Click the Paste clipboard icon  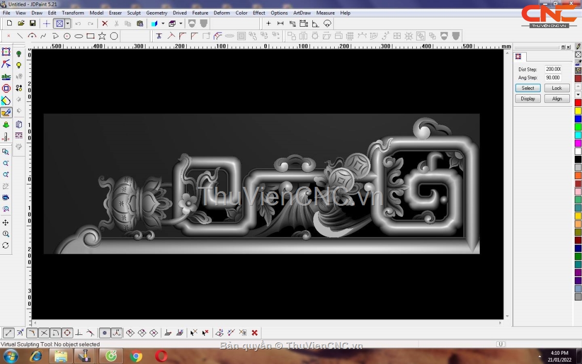pos(140,23)
